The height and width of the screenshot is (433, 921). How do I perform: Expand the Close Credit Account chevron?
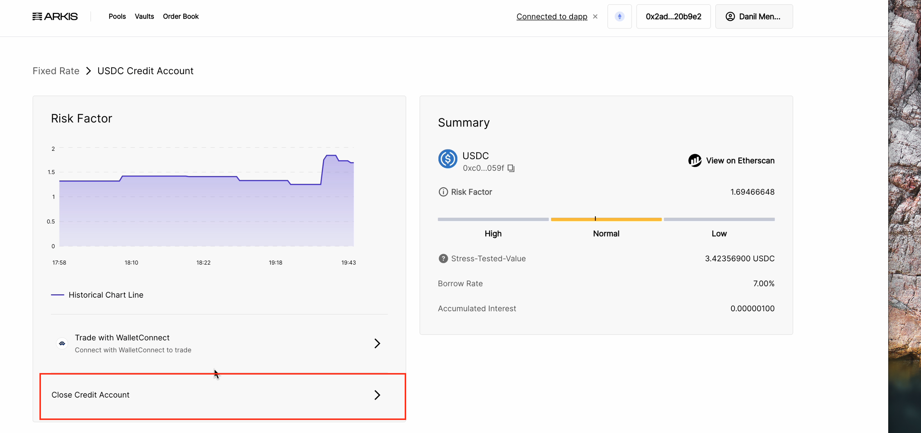[377, 395]
